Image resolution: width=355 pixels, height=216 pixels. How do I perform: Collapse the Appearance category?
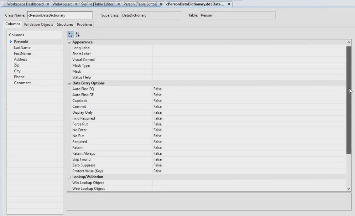(x=69, y=42)
